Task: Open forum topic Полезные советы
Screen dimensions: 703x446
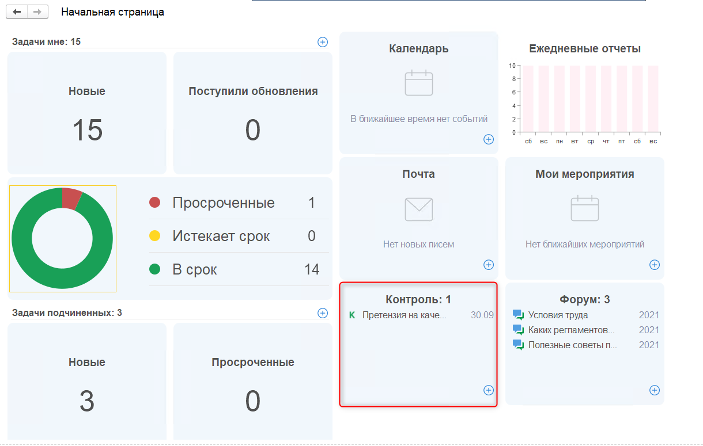Action: click(x=572, y=345)
